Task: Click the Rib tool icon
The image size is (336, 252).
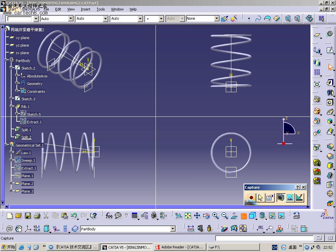Action: 330,112
